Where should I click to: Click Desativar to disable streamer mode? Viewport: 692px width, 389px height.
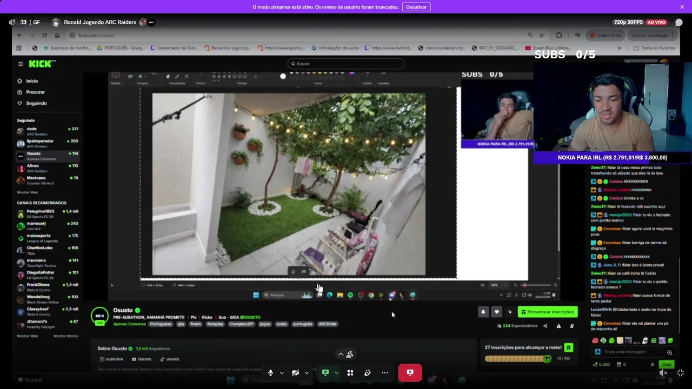pos(416,7)
